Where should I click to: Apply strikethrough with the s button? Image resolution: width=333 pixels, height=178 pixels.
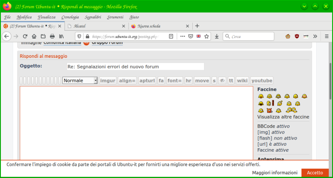coord(214,80)
